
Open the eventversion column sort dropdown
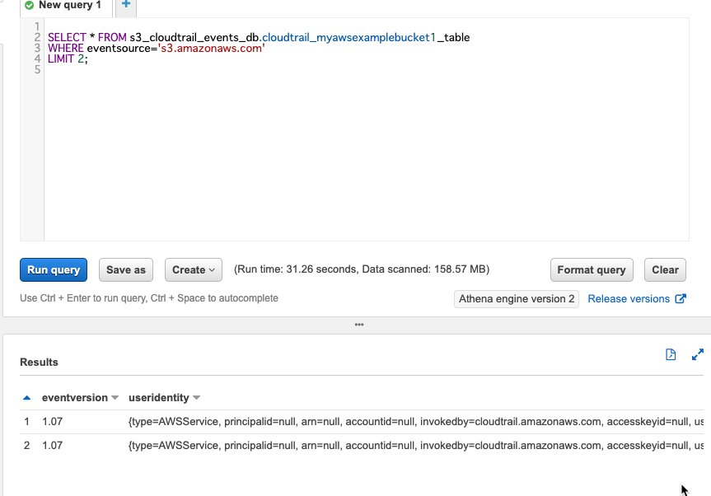[115, 398]
